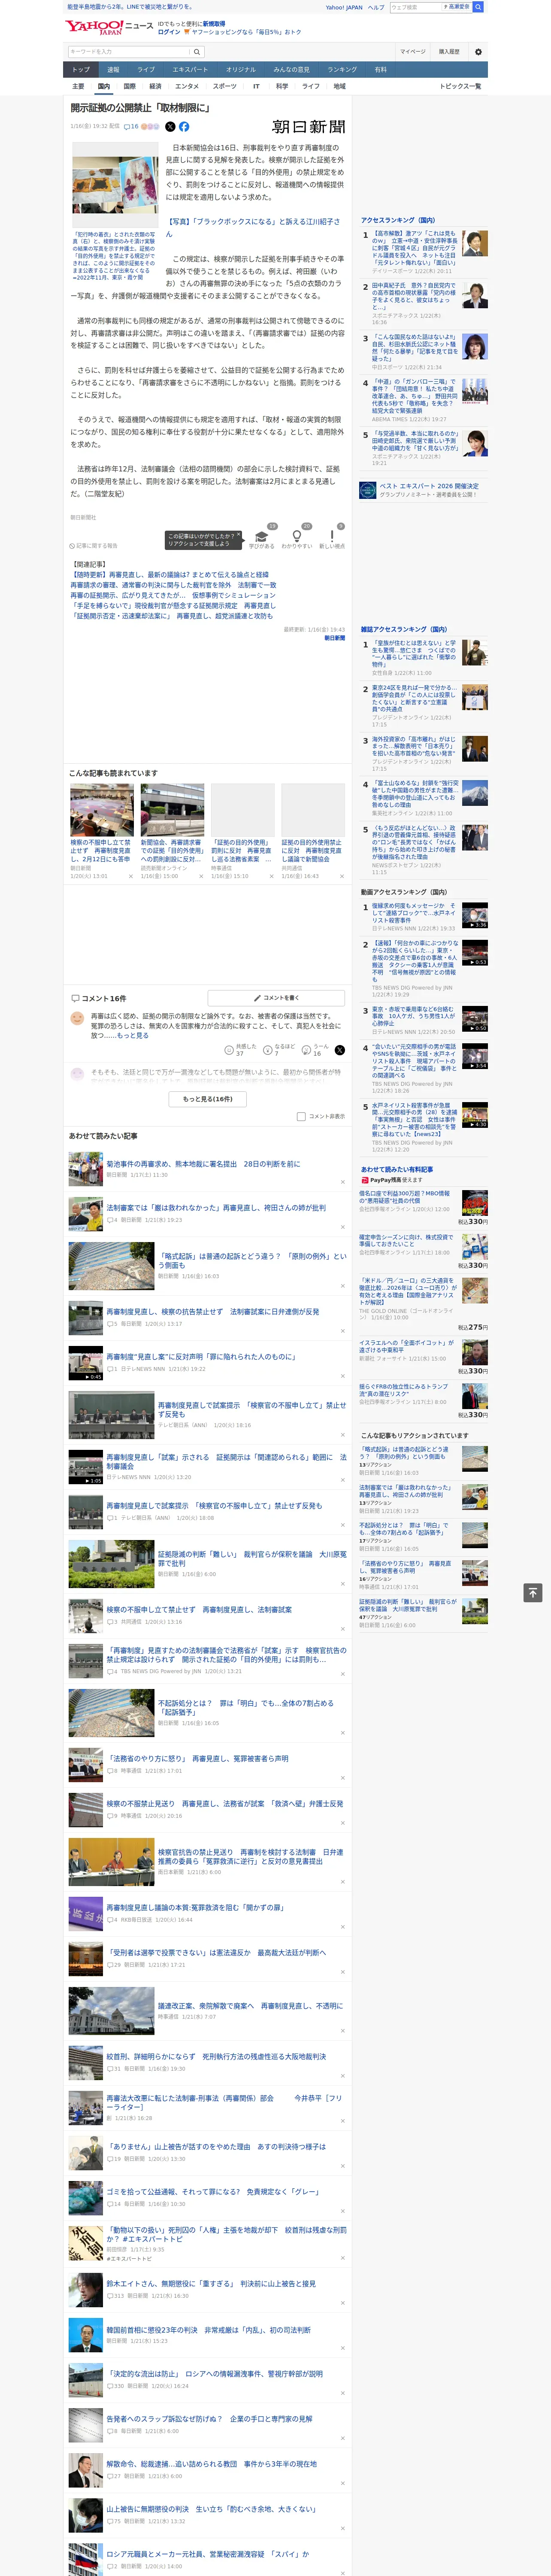Open settings via the gear icon
551x2576 pixels.
[x=478, y=52]
